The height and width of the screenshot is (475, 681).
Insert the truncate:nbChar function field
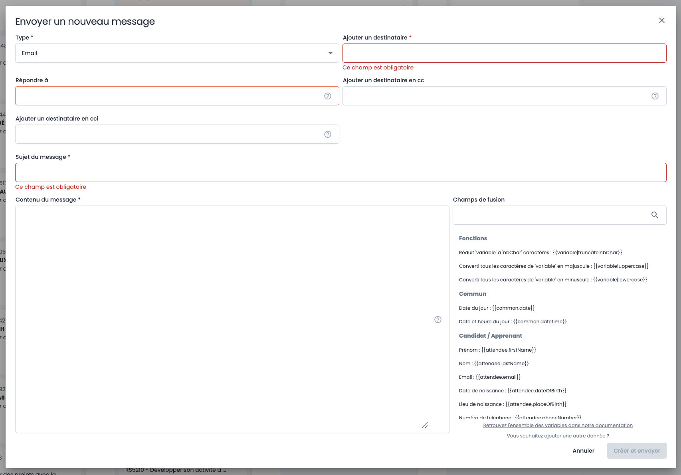pos(540,253)
